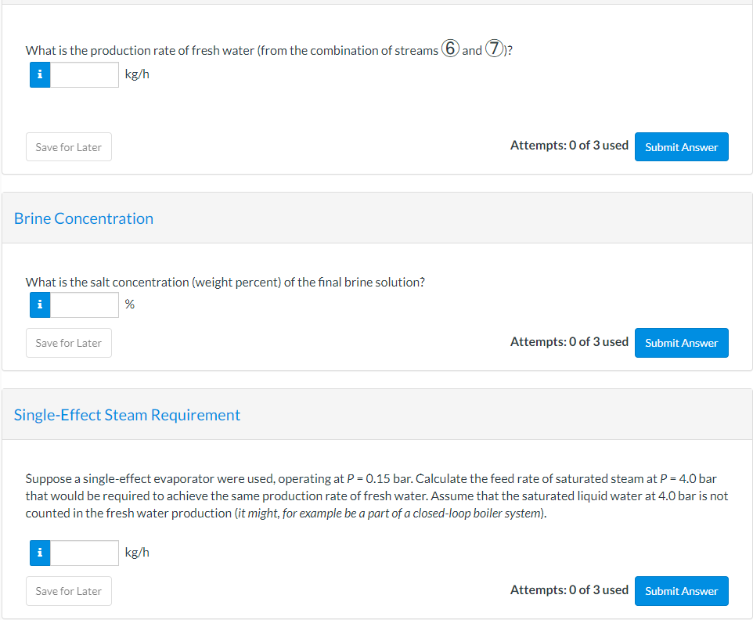Submit answer for brine salt concentration
The width and height of the screenshot is (753, 620).
682,343
